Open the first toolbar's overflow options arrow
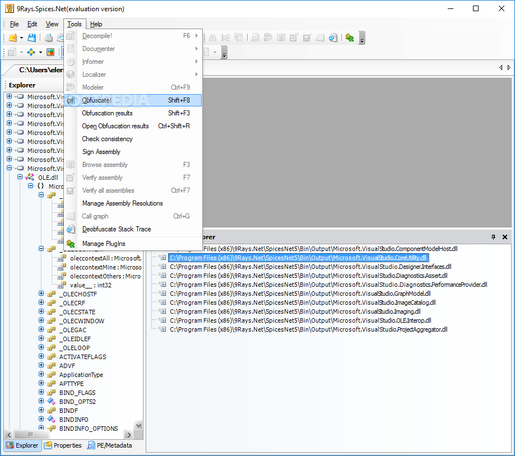Viewport: 515px width, 456px height. [362, 38]
